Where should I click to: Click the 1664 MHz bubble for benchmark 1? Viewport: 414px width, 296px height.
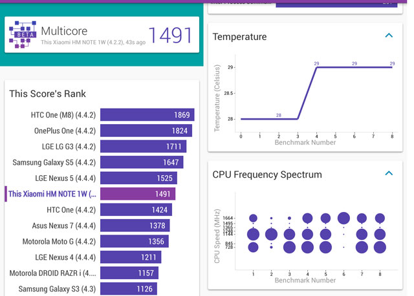click(253, 218)
